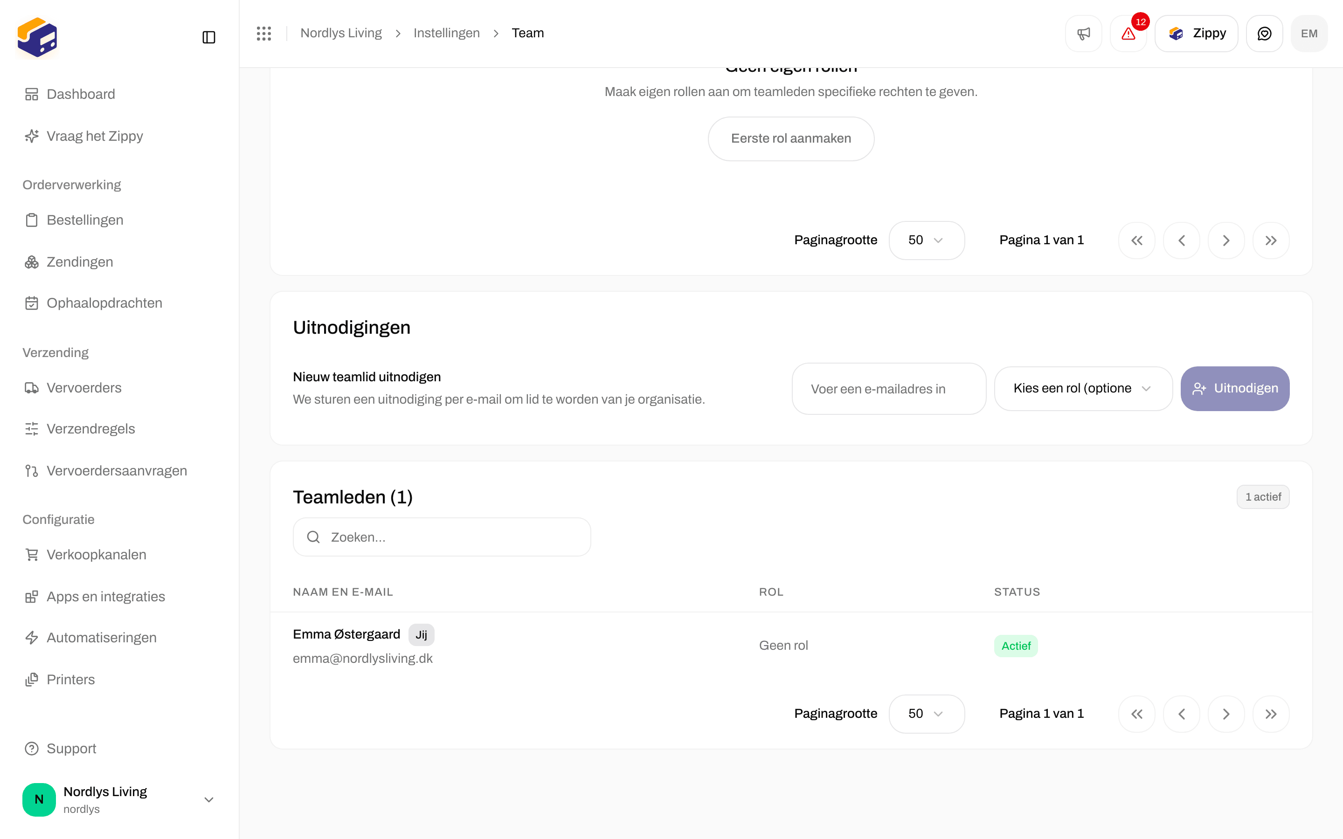1343x839 pixels.
Task: Open the announcements megaphone icon
Action: [x=1083, y=33]
